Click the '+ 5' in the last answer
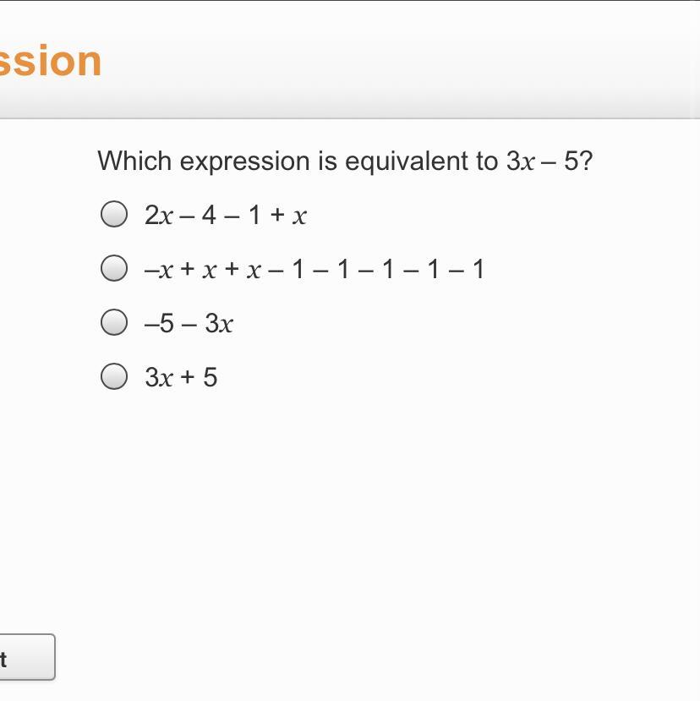The height and width of the screenshot is (701, 700). pos(198,377)
